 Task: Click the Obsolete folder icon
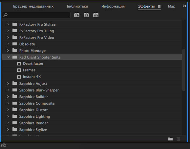[x=15, y=44]
